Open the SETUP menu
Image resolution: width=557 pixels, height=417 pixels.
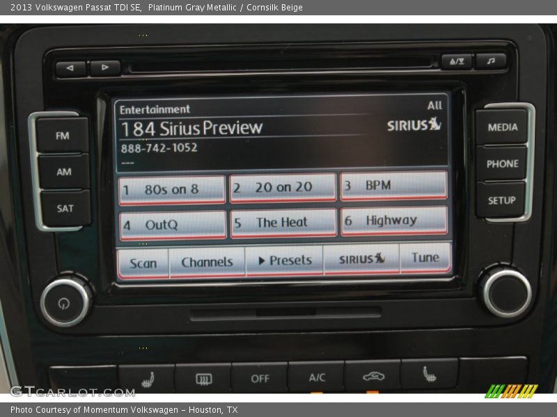[501, 200]
